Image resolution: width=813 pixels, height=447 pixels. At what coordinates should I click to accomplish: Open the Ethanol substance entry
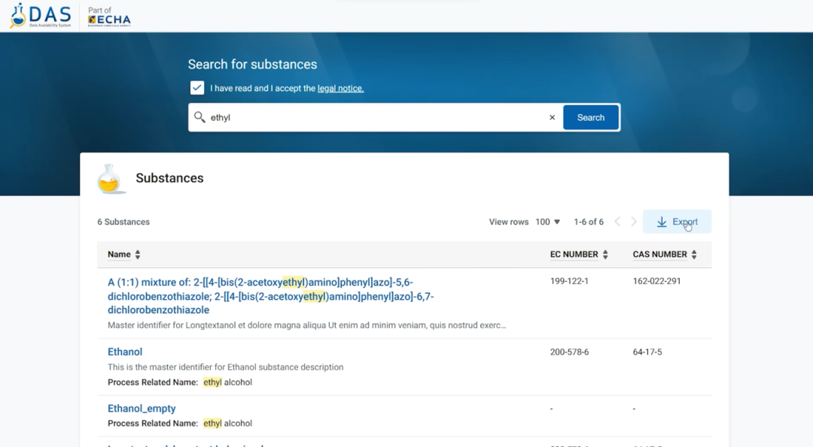pyautogui.click(x=125, y=352)
